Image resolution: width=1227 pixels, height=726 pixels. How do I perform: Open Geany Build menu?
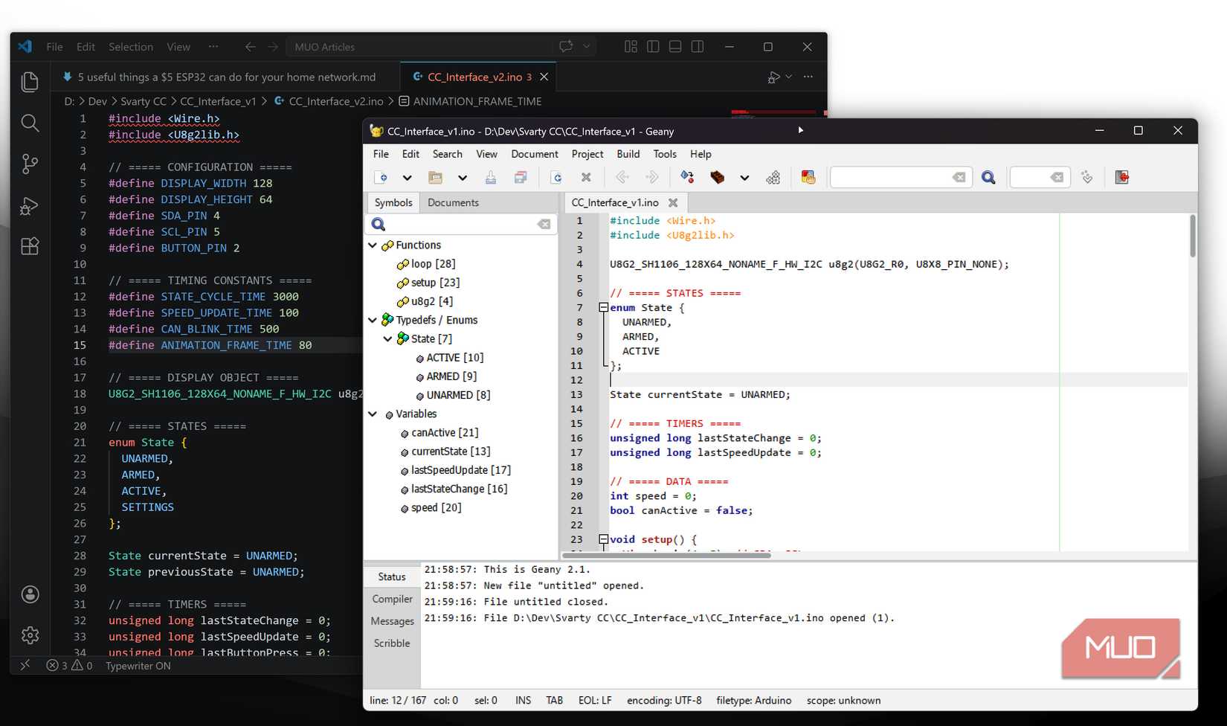point(628,154)
